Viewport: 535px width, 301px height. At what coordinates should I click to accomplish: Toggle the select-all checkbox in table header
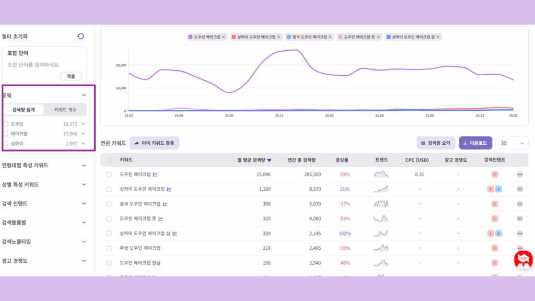(109, 160)
